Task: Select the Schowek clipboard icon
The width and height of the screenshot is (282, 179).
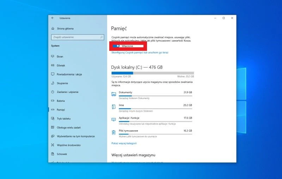Action: [53, 154]
